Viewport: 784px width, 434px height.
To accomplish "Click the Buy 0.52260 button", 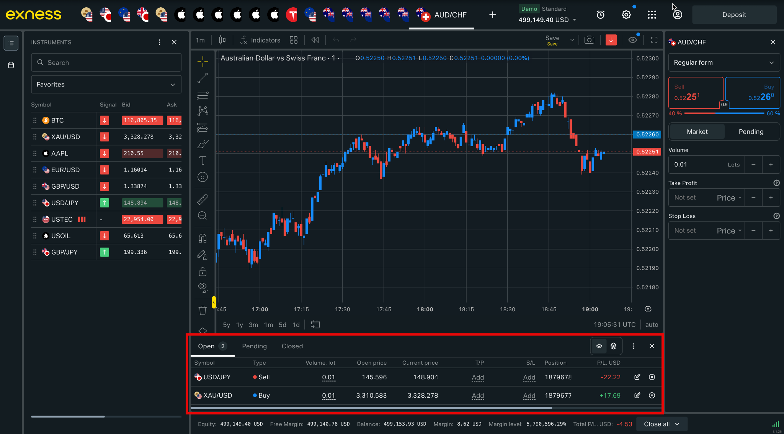I will (x=753, y=93).
